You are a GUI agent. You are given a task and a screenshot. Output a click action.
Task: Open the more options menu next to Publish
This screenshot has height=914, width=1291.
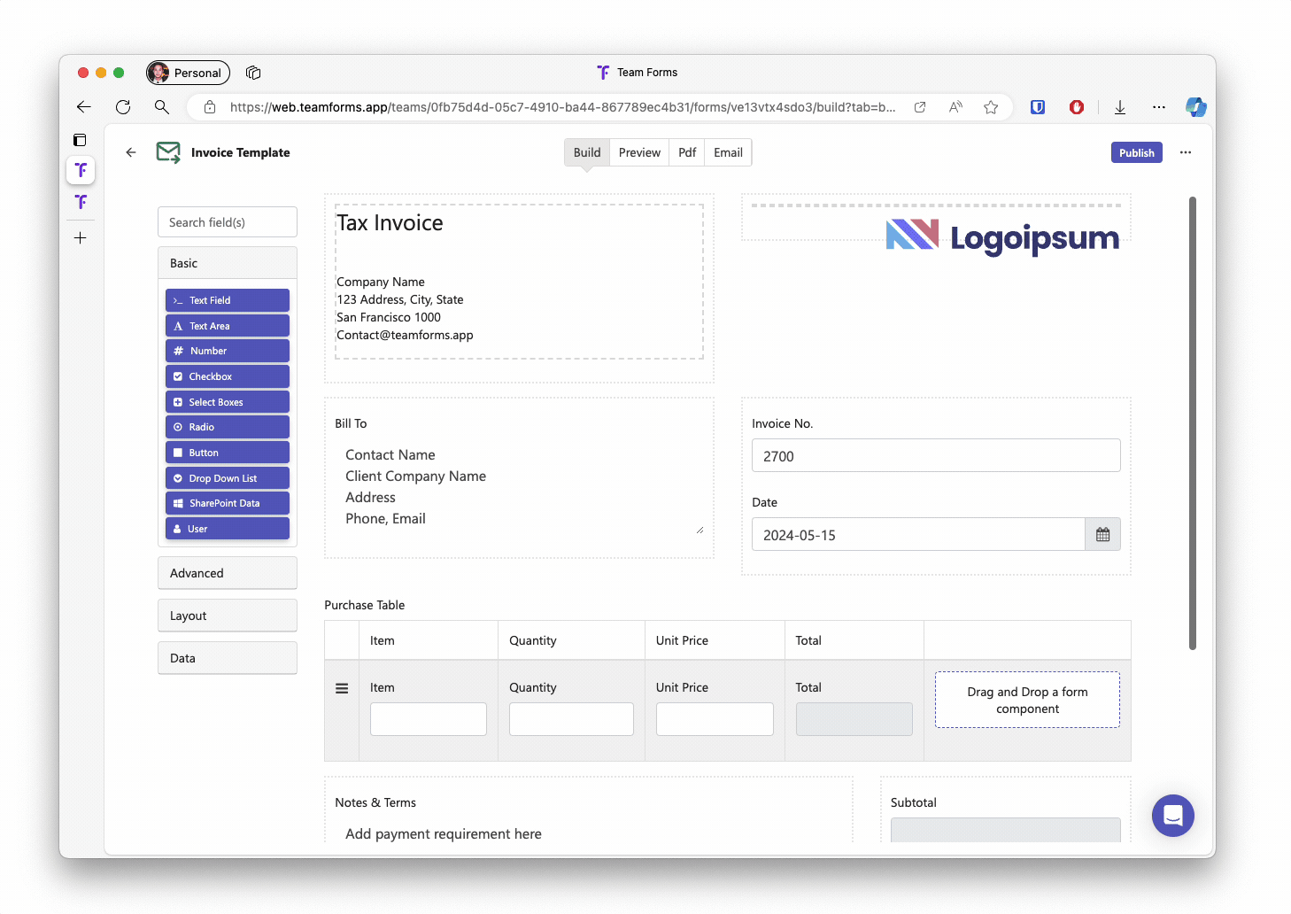click(x=1186, y=152)
